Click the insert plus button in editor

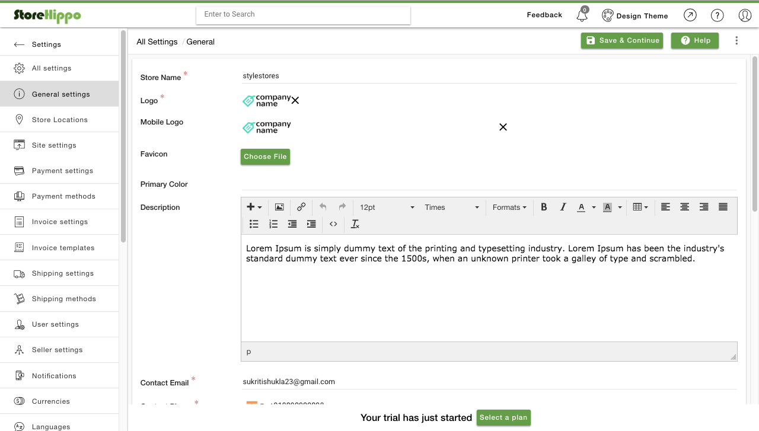tap(254, 207)
